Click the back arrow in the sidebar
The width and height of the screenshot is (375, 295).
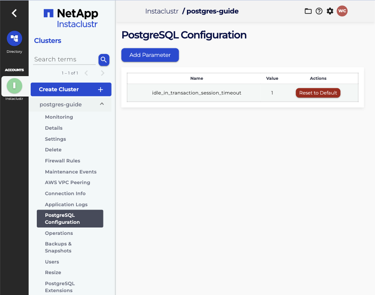point(14,13)
